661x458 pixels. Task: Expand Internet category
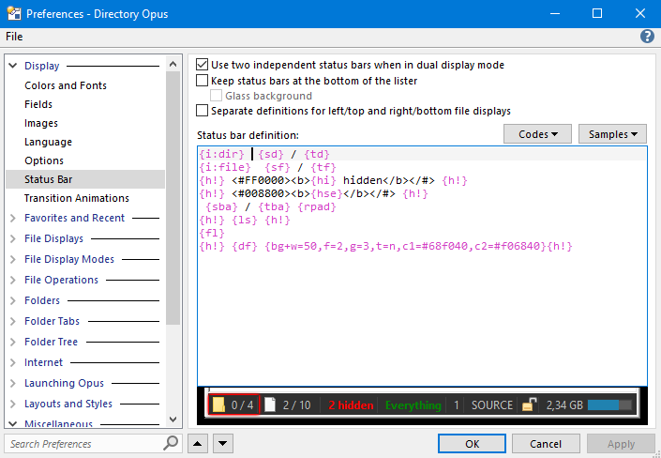(13, 362)
